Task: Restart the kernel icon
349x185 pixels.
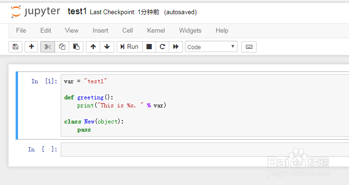Action: 163,47
